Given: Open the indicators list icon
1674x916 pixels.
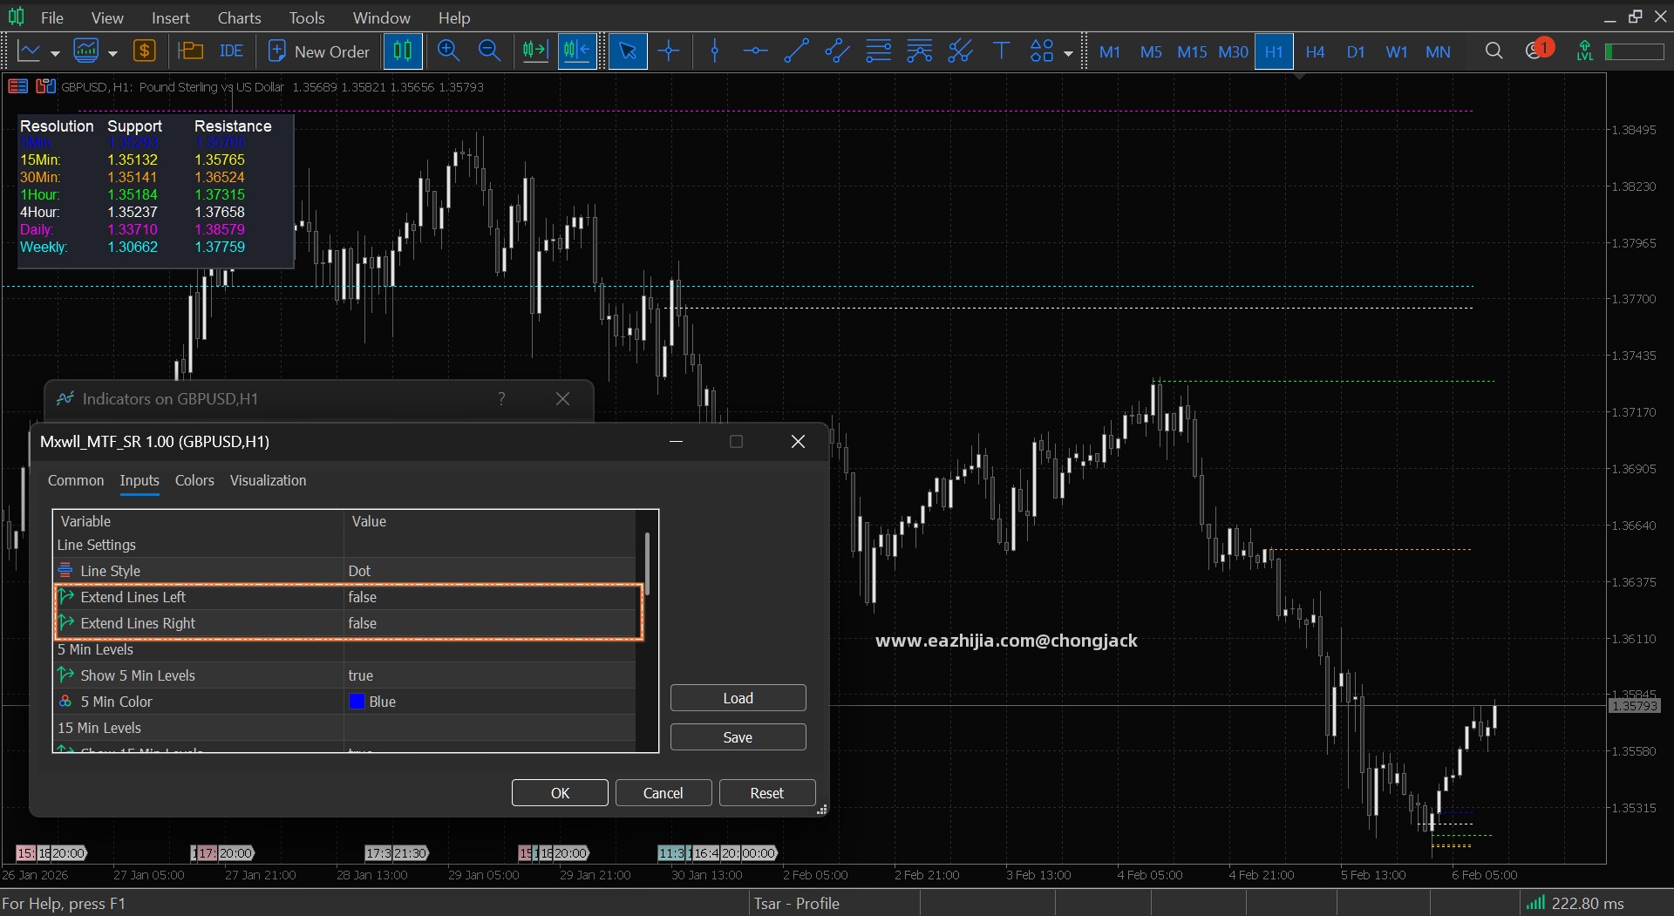Looking at the screenshot, I should pyautogui.click(x=86, y=51).
